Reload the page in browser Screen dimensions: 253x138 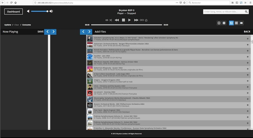[x=11, y=3]
